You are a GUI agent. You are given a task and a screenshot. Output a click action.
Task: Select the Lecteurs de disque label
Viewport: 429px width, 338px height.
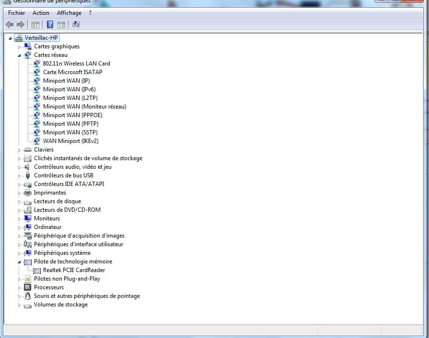57,201
